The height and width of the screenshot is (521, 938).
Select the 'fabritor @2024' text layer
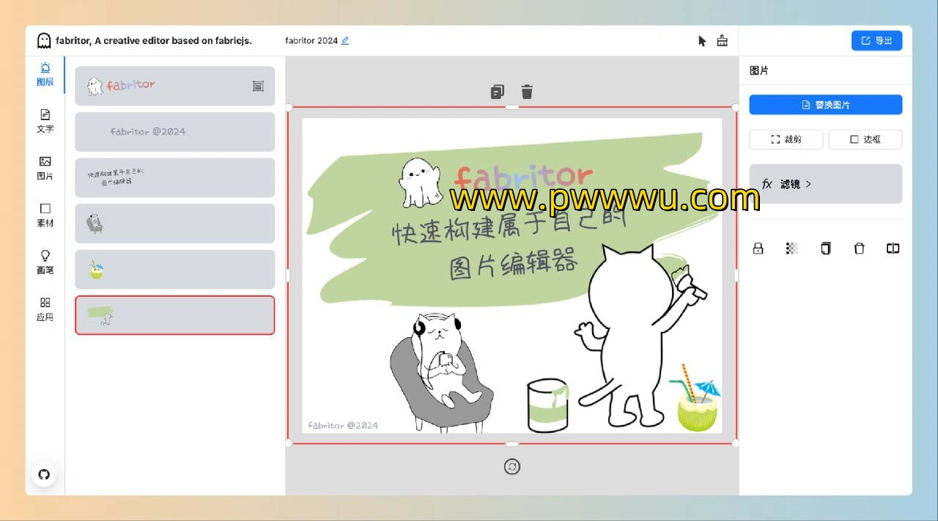[175, 132]
